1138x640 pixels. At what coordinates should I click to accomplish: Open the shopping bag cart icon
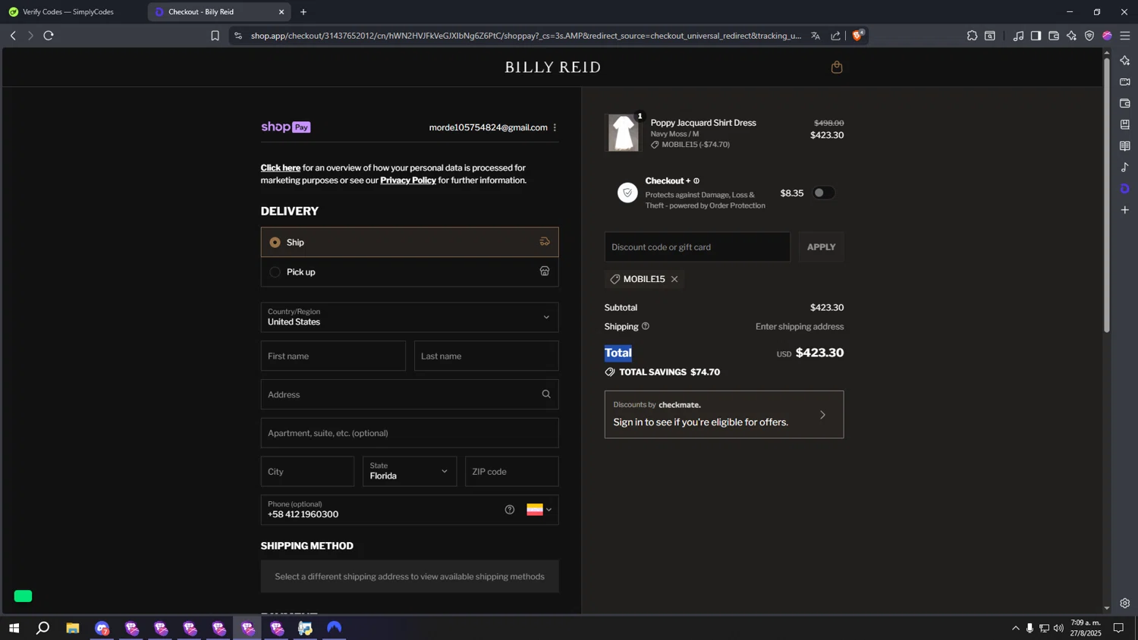pos(837,67)
